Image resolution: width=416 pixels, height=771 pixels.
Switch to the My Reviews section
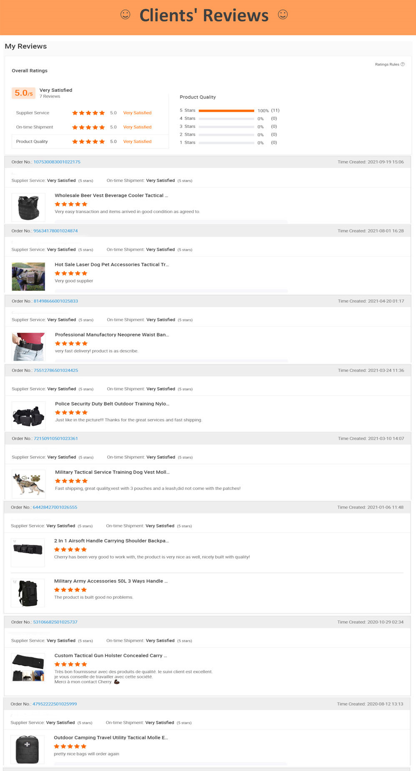click(26, 46)
